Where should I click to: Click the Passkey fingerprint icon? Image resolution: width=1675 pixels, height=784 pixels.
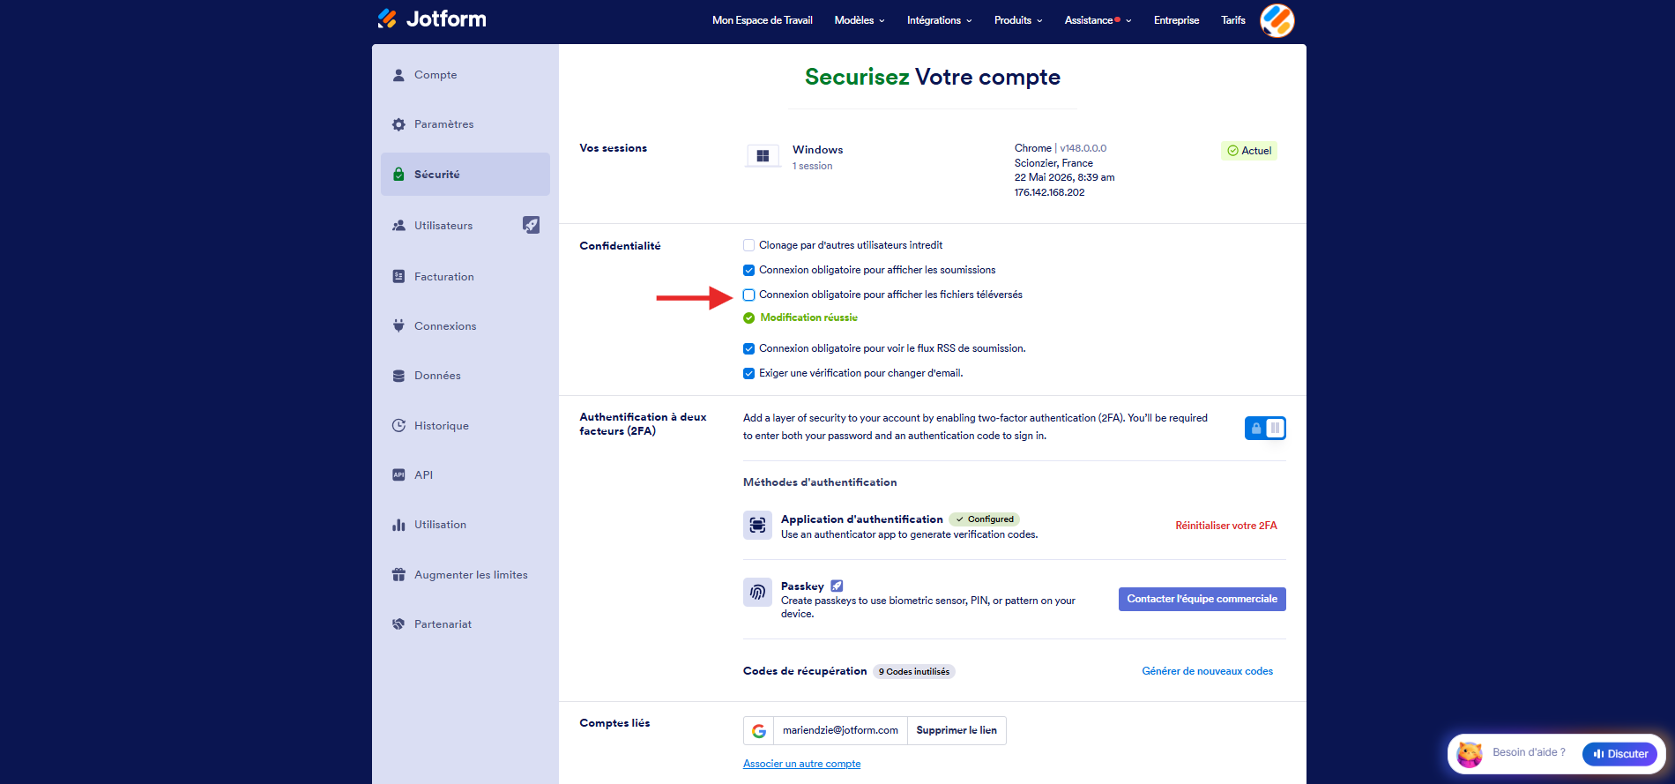tap(757, 593)
